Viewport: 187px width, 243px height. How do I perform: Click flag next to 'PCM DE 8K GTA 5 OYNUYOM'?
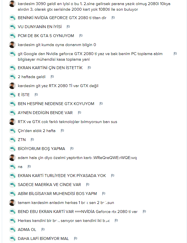point(81,36)
